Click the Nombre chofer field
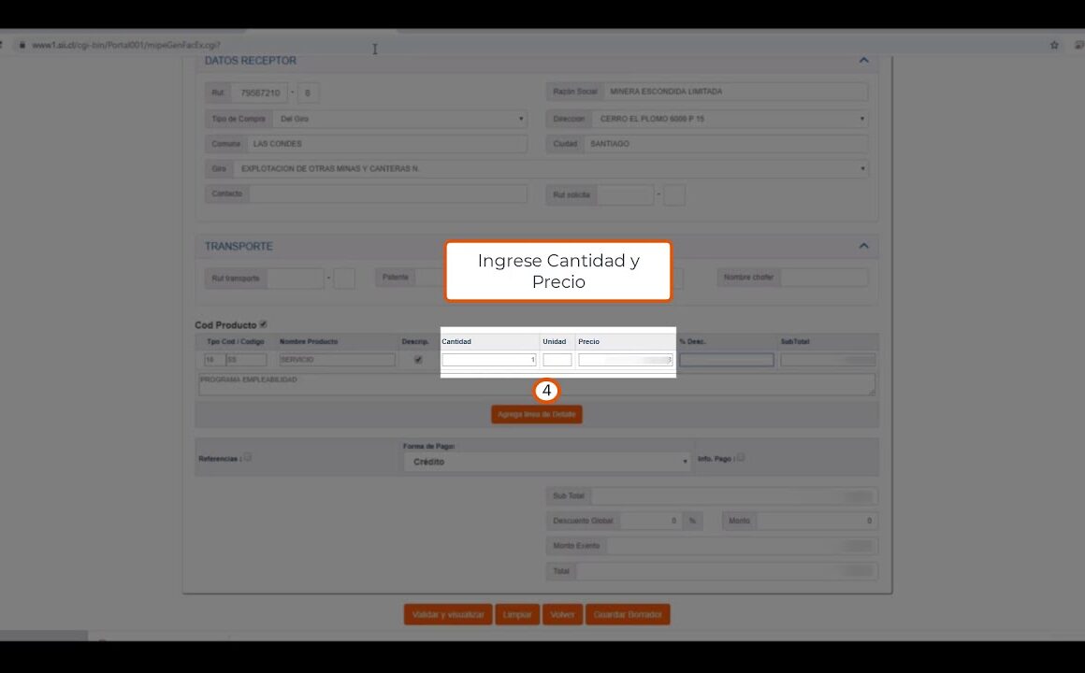1085x673 pixels. click(824, 278)
